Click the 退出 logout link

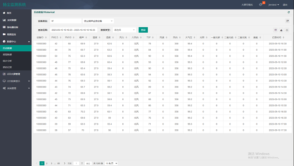(x=285, y=5)
